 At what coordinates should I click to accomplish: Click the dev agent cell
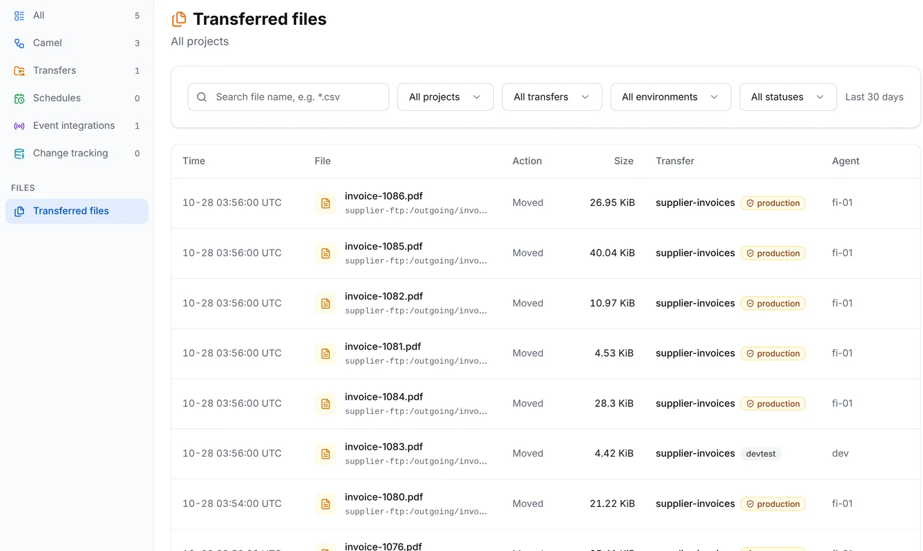tap(840, 453)
